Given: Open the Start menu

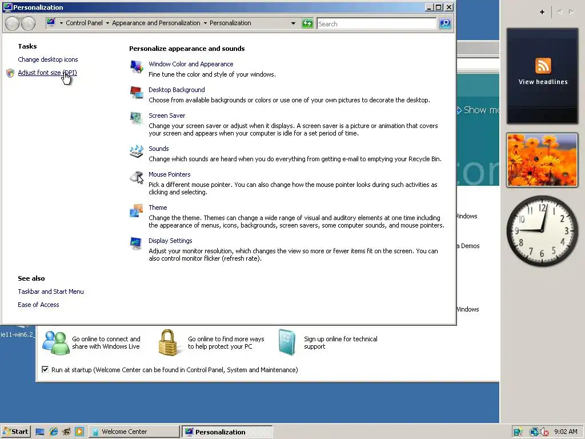Looking at the screenshot, I should click(15, 432).
